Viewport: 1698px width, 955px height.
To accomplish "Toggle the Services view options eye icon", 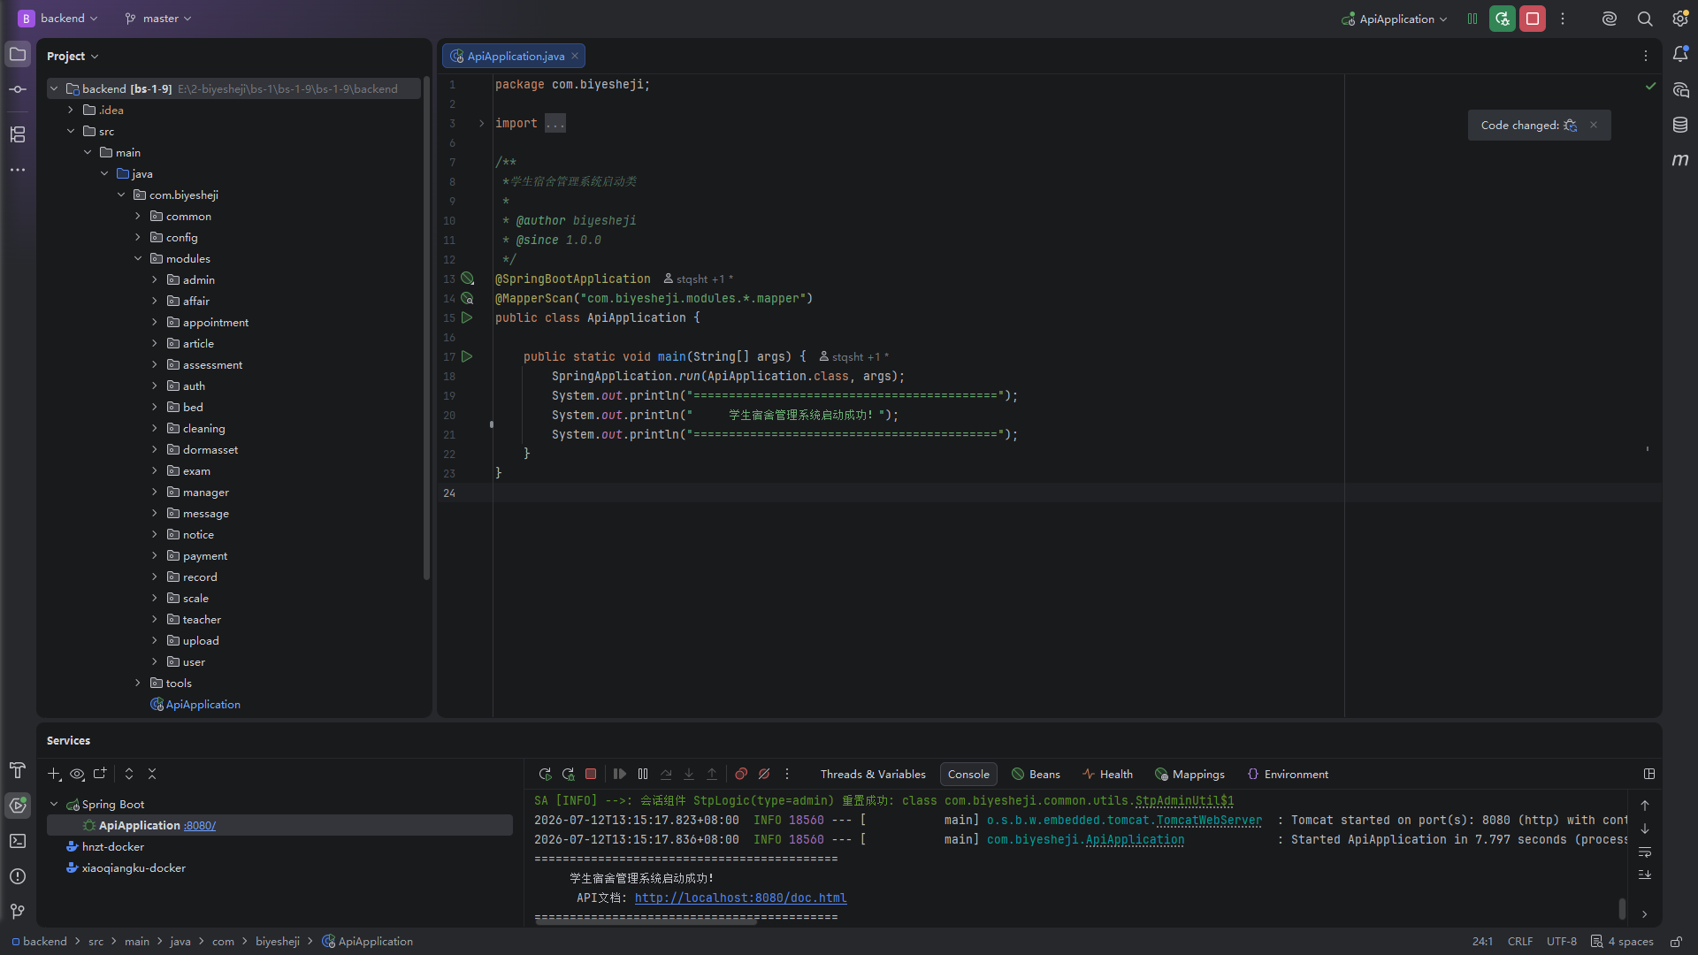I will click(x=77, y=774).
